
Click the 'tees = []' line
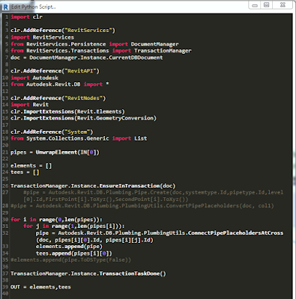[x=25, y=172]
